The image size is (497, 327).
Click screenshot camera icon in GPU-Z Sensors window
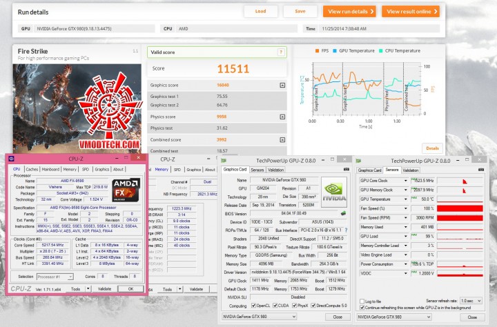481,170
